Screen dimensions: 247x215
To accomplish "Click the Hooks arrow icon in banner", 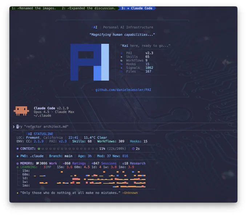I will pos(121,64).
